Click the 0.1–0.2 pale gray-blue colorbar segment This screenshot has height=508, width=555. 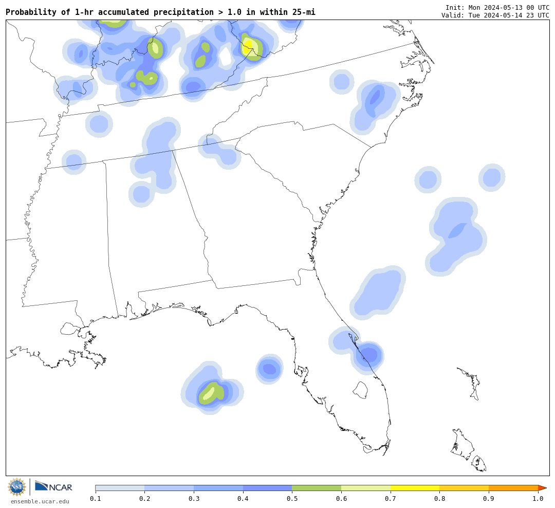click(120, 488)
